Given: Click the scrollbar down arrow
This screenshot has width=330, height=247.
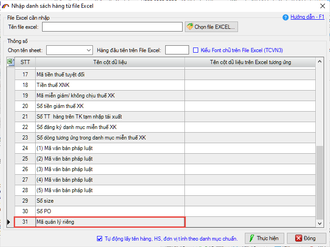Looking at the screenshot, I should click(x=319, y=223).
